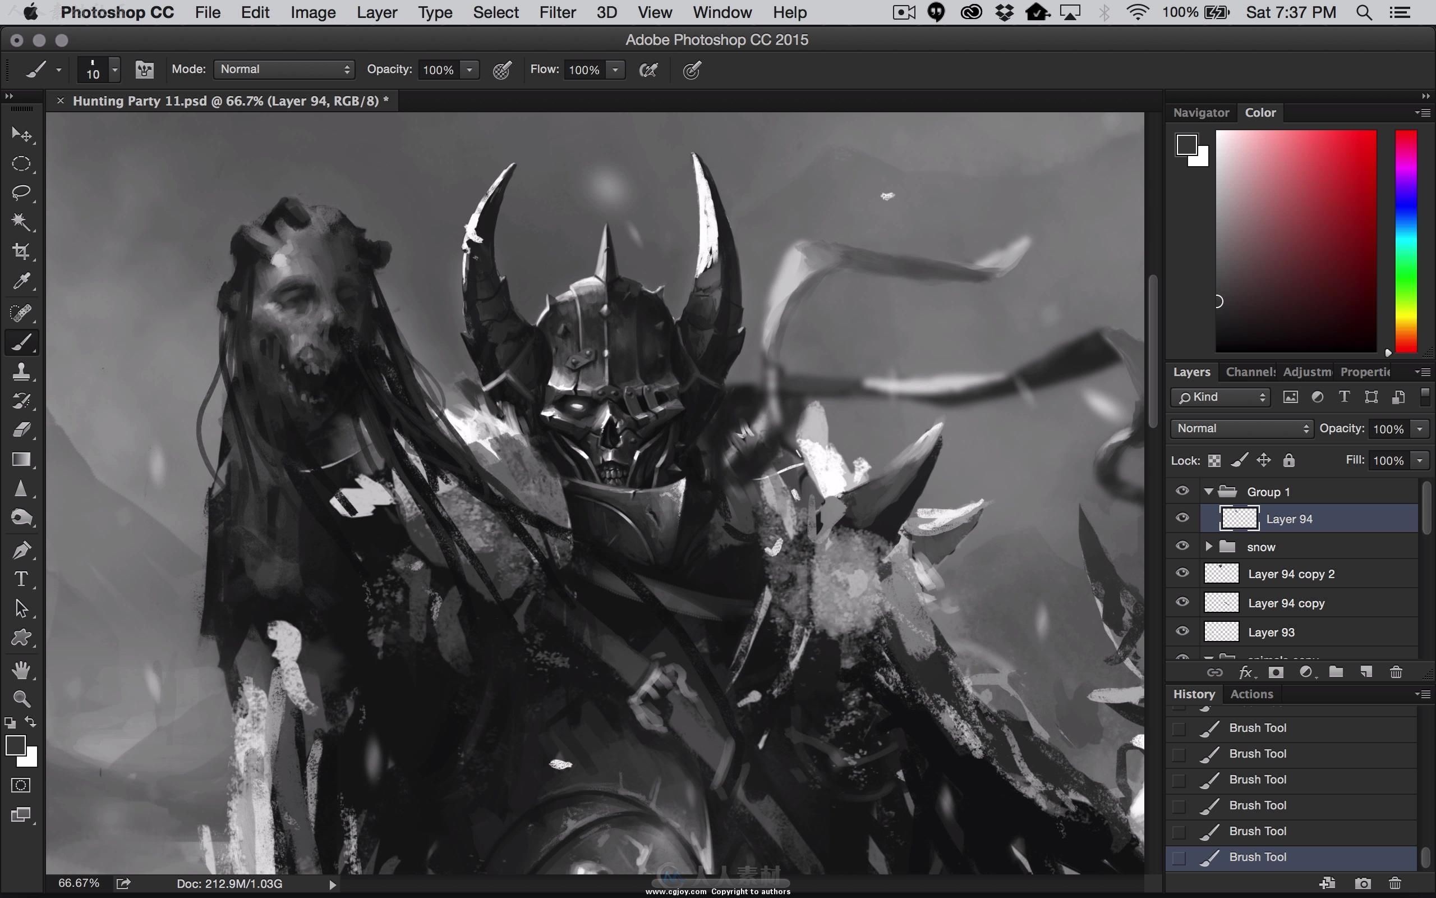This screenshot has width=1436, height=898.
Task: Hide the snow group
Action: click(x=1182, y=546)
